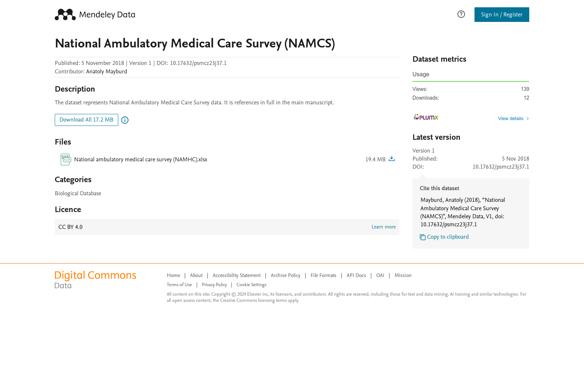Open the help question mark icon

click(461, 14)
